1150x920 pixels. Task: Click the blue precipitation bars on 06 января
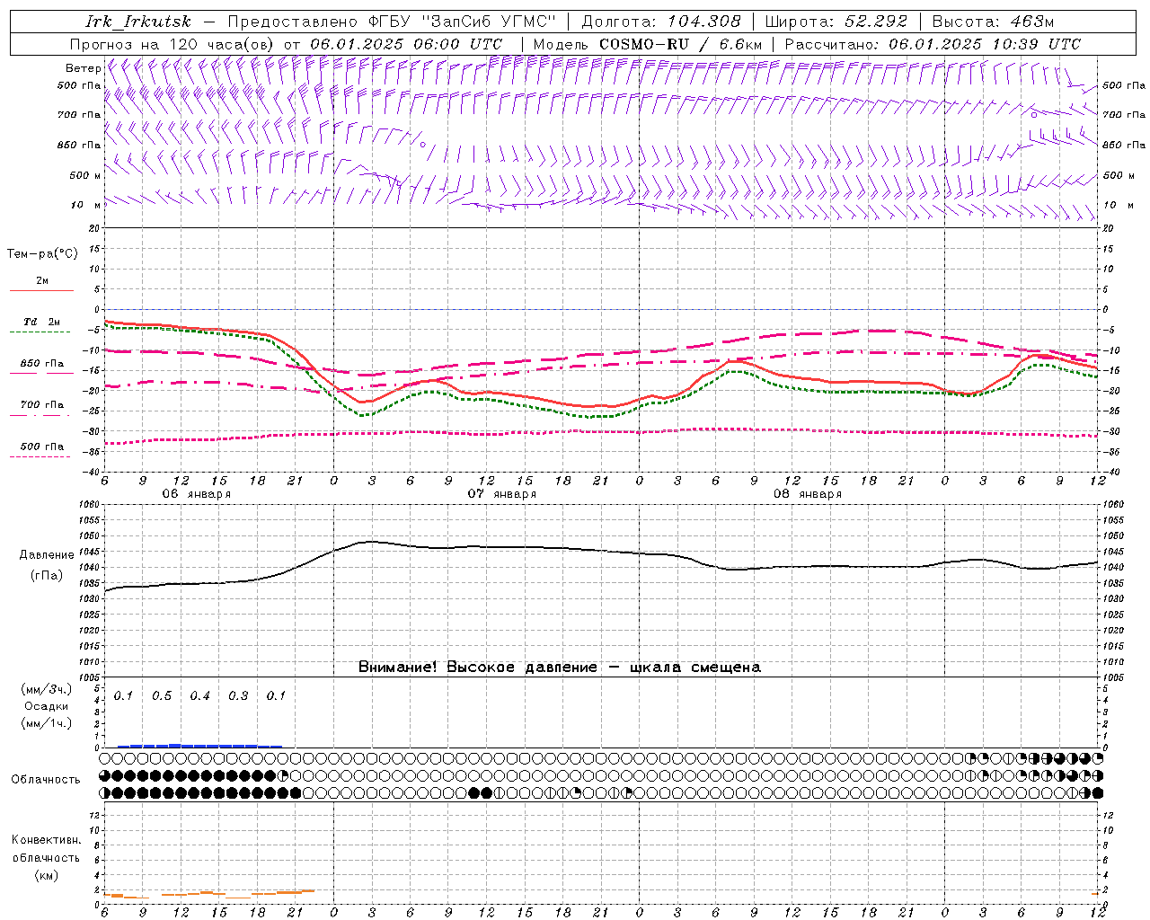(200, 745)
